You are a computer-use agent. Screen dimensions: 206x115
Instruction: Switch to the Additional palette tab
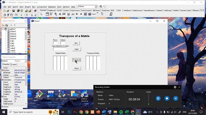(x=51, y=11)
